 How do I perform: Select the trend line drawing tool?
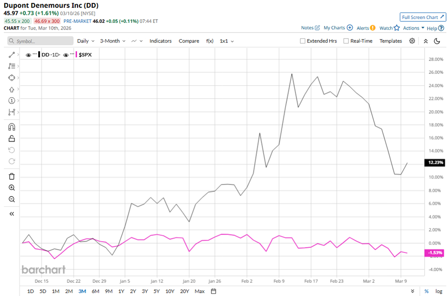(12, 55)
